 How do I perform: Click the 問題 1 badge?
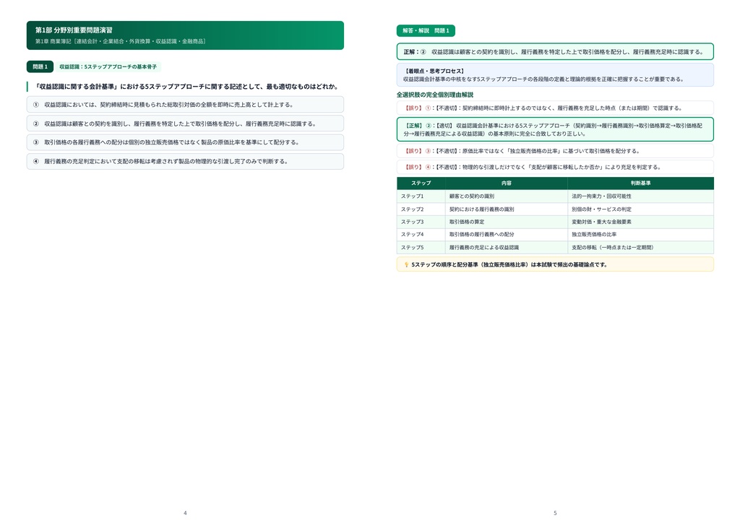pos(40,66)
